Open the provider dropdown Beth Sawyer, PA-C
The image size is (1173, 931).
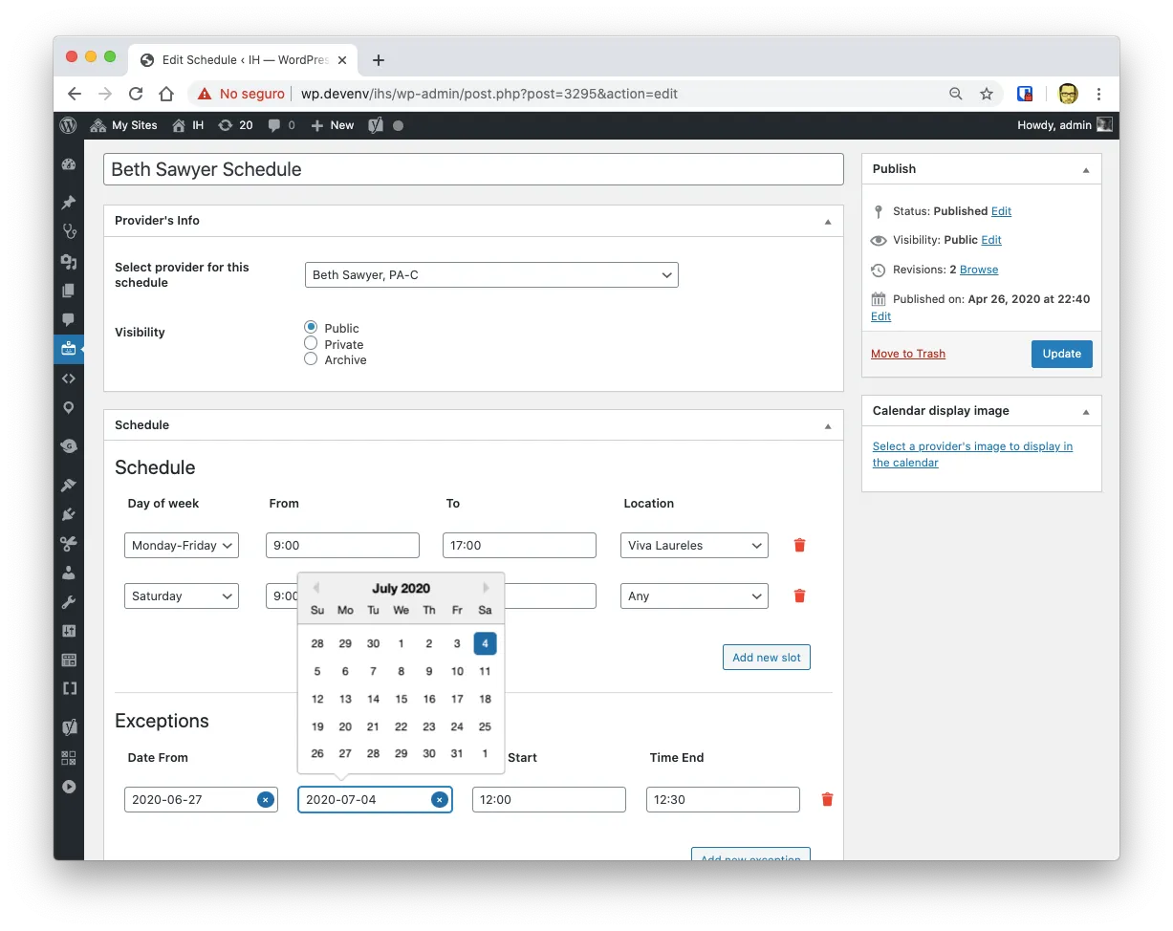(491, 275)
